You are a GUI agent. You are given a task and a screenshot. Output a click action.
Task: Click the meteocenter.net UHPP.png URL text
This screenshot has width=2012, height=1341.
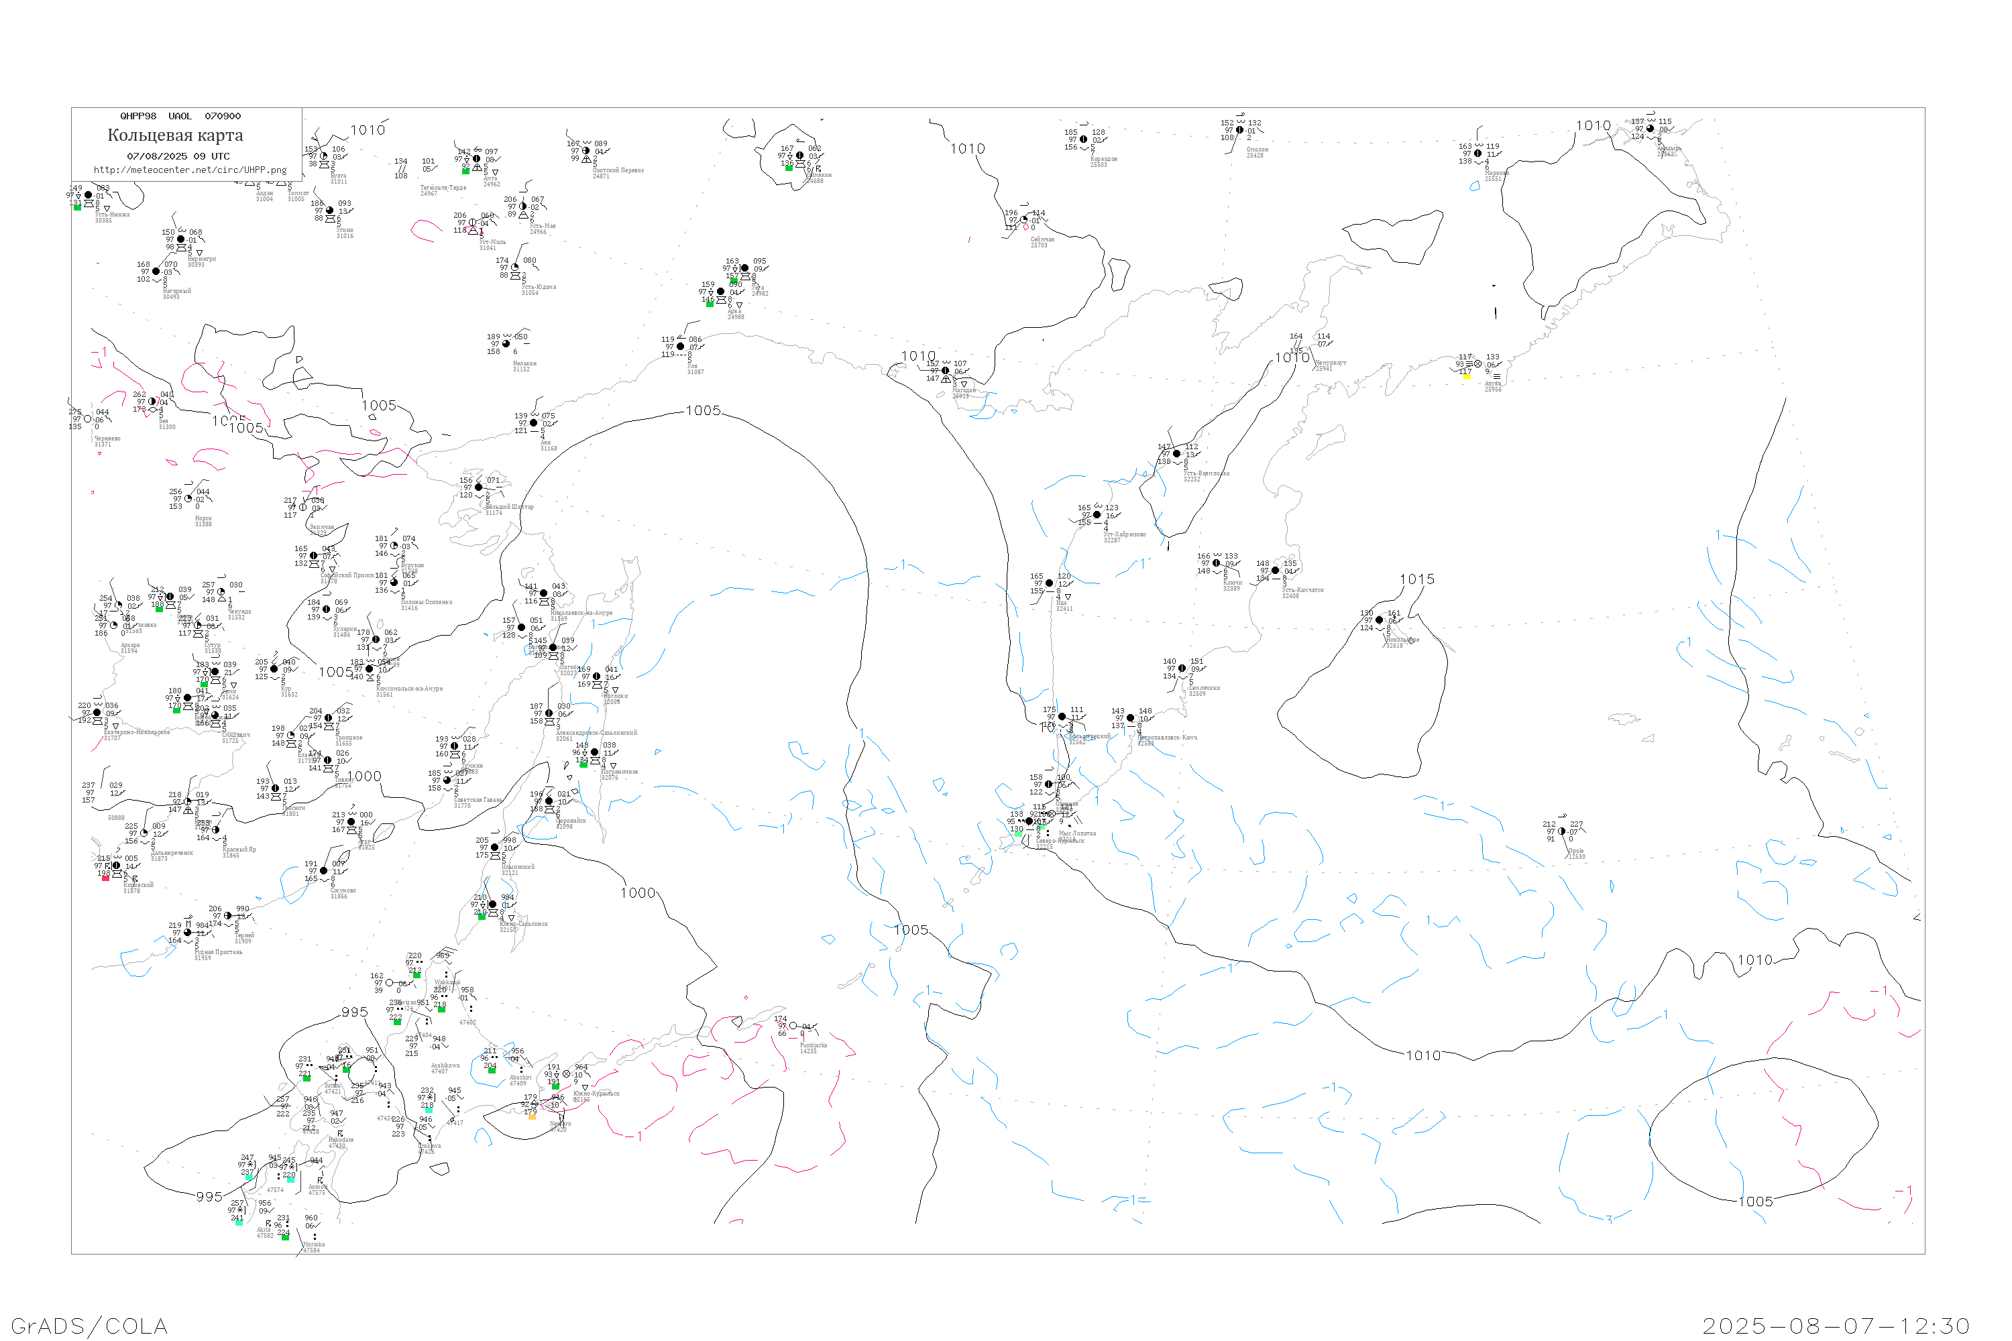(x=190, y=170)
